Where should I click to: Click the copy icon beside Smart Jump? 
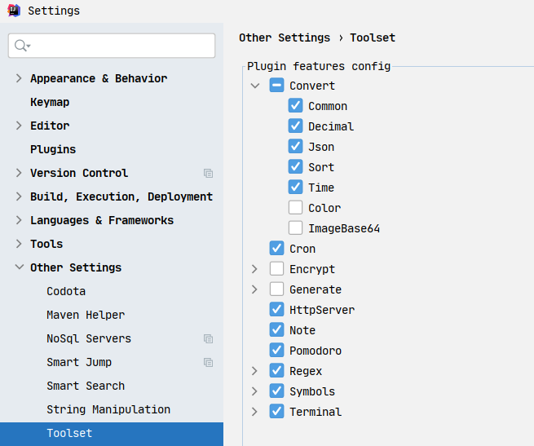tap(208, 362)
